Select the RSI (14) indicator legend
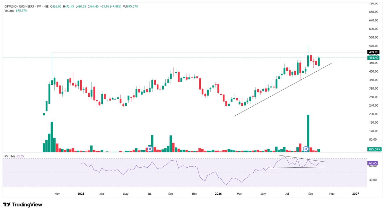 pyautogui.click(x=10, y=156)
